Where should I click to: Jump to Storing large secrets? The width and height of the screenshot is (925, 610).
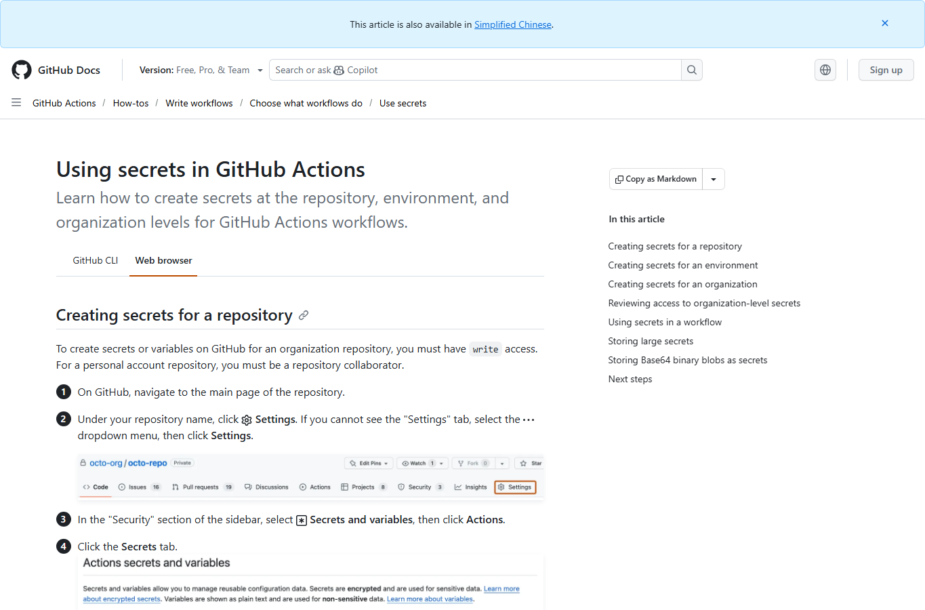coord(651,341)
